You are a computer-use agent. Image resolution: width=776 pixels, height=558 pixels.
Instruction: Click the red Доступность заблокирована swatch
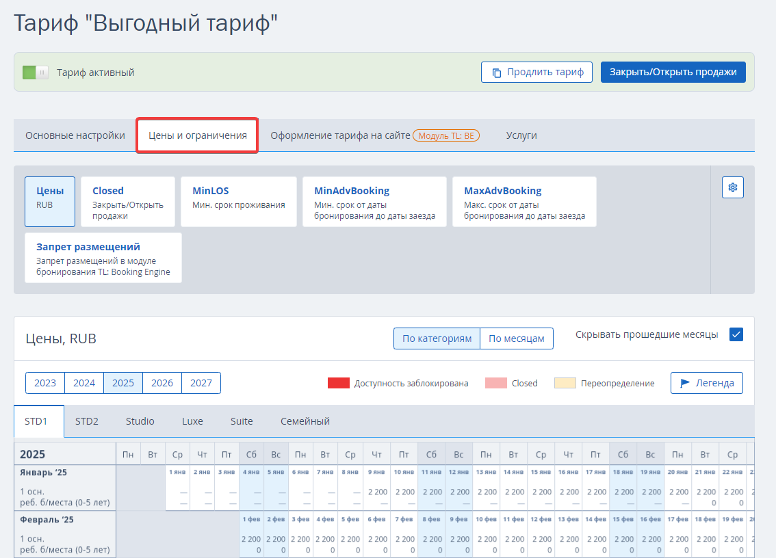pyautogui.click(x=339, y=383)
